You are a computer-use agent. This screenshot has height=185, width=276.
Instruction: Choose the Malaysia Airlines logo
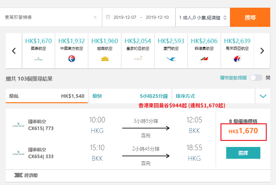pos(237,59)
